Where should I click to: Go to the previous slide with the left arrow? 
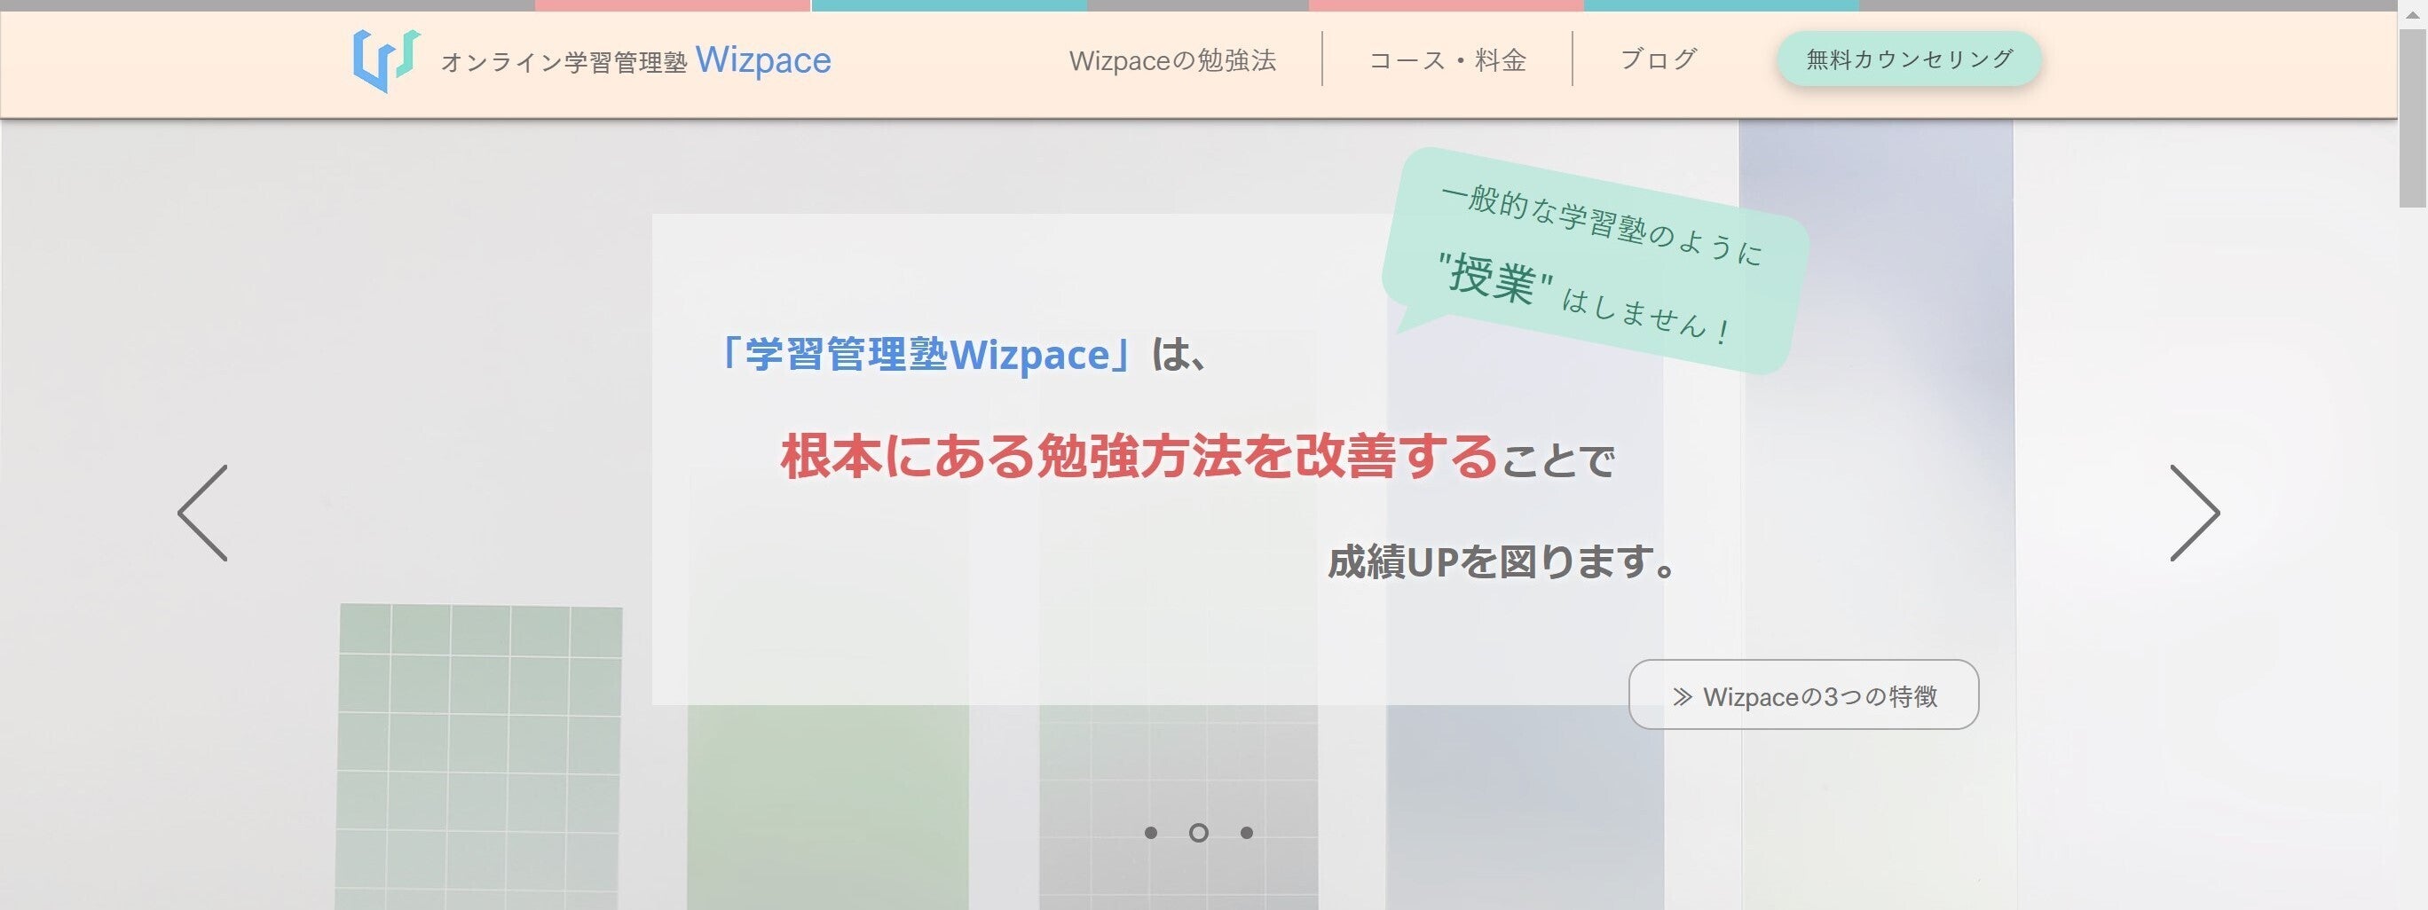pos(203,514)
